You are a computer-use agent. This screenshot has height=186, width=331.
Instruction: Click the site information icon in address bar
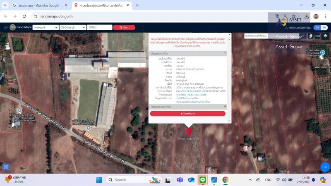point(35,16)
